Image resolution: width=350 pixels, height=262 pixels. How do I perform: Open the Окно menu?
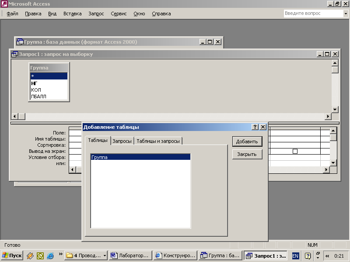[139, 14]
